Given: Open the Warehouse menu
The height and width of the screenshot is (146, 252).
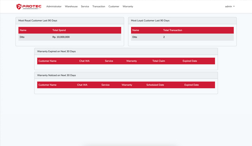Looking at the screenshot, I should coord(71,6).
